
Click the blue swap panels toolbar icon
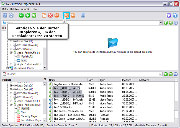[83, 15]
